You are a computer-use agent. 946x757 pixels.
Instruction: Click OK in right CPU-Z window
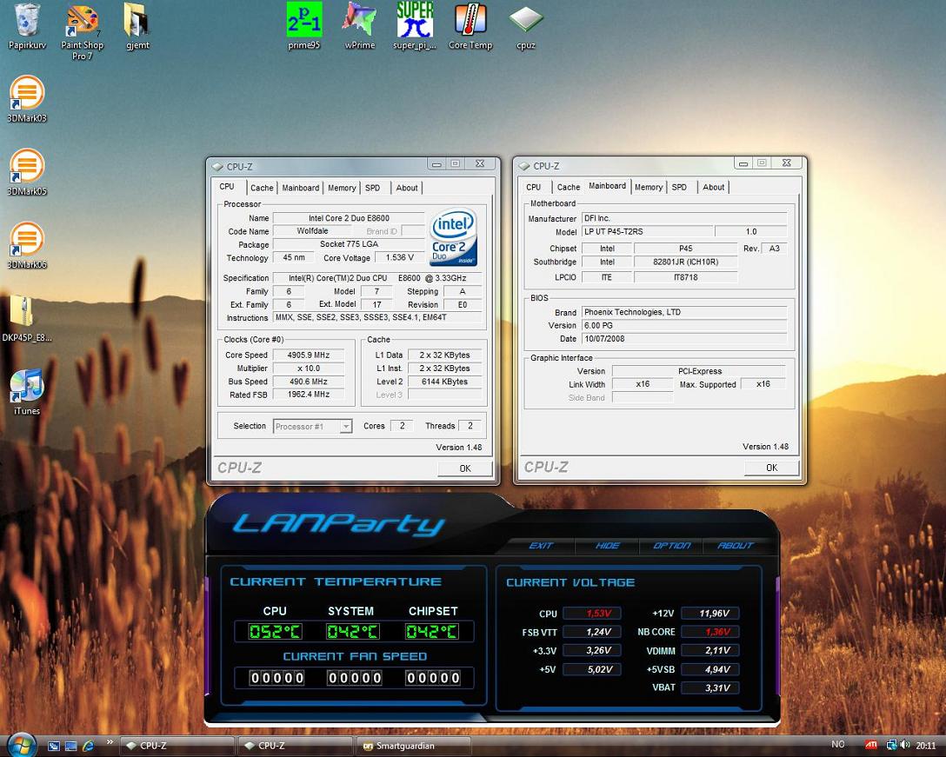[x=771, y=468]
